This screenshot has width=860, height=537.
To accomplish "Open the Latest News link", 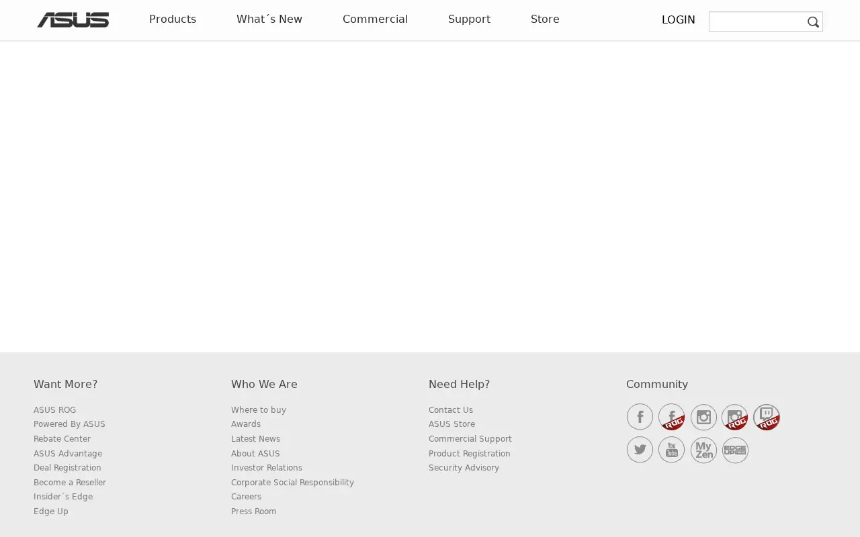I will [x=255, y=439].
